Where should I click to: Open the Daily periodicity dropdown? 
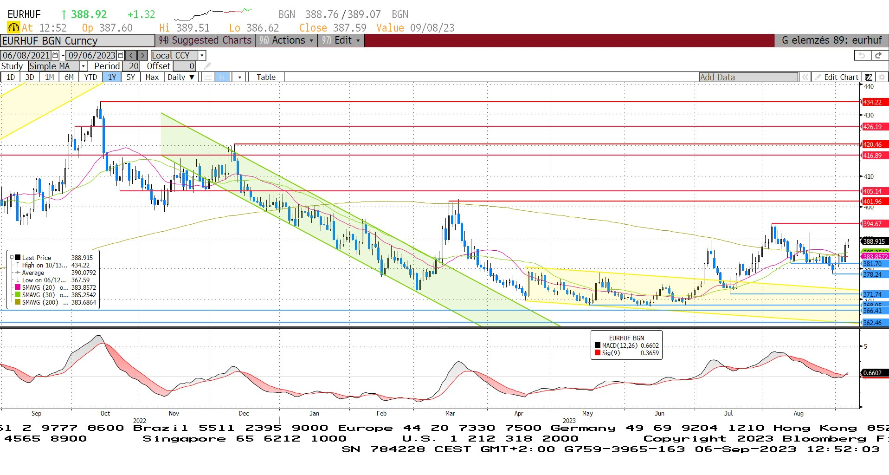(x=181, y=77)
